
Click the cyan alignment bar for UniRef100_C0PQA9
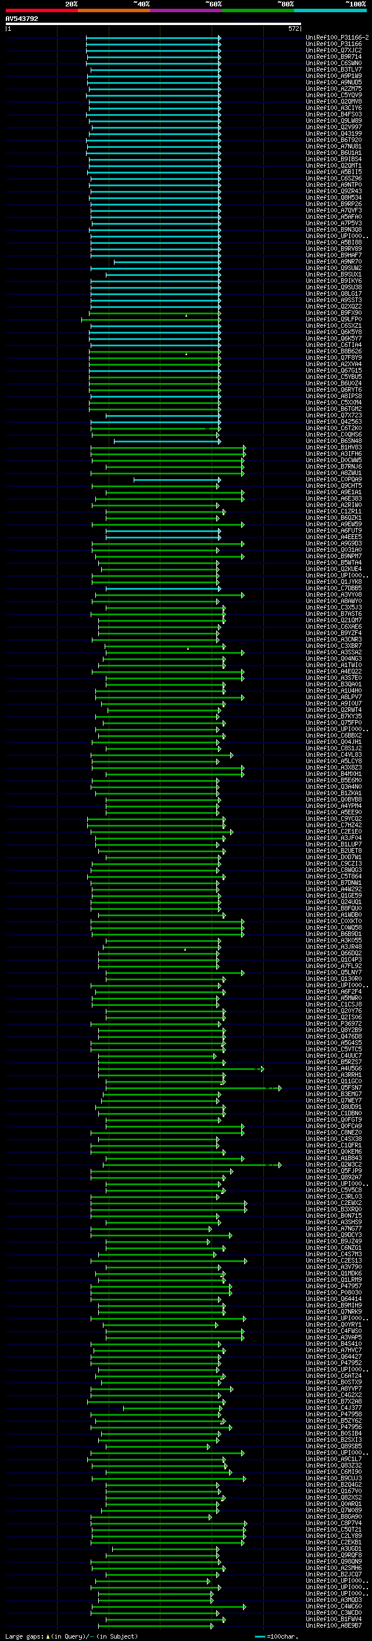point(177,480)
